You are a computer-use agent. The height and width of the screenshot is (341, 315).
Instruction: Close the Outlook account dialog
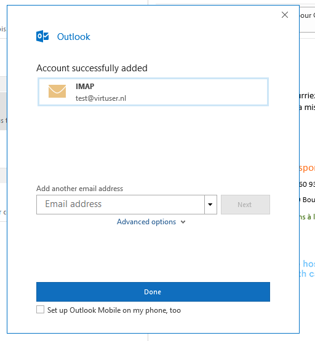(284, 15)
